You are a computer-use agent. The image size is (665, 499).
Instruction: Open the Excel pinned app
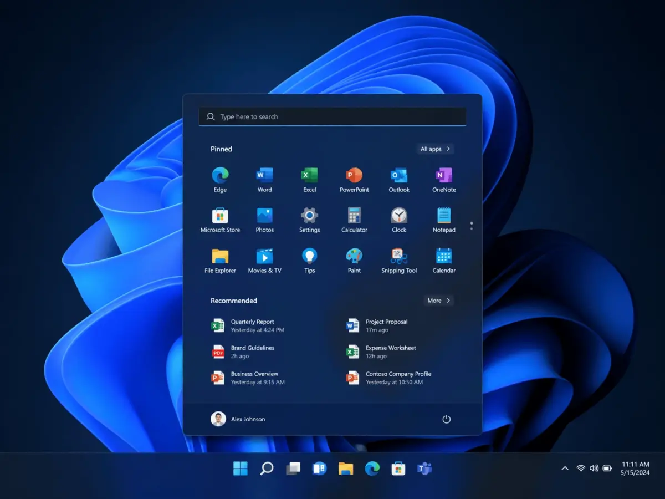309,180
